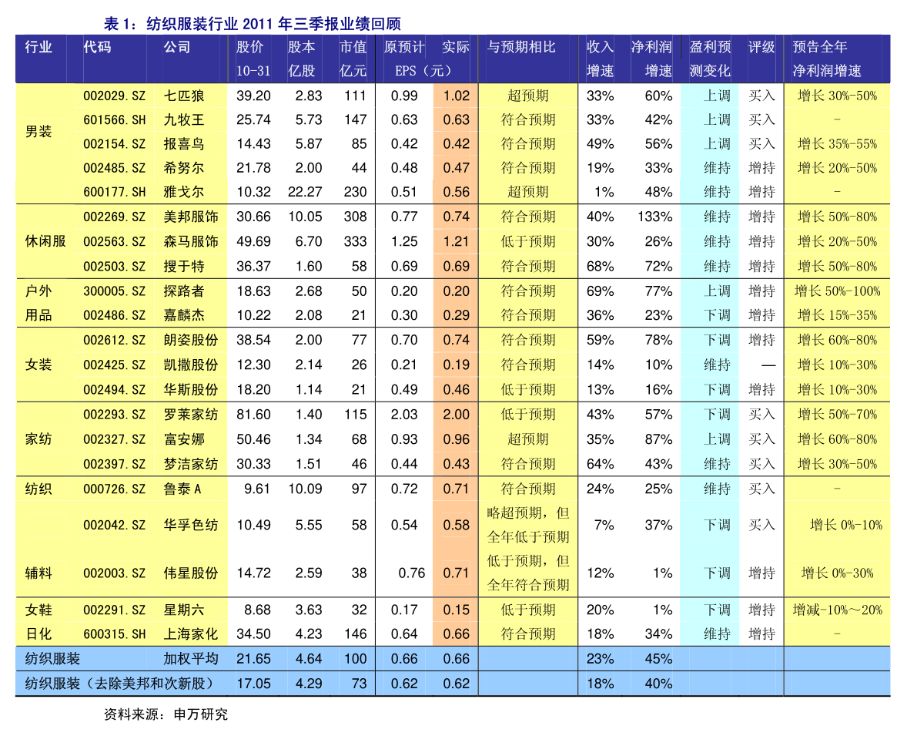Click 探路者 revenue growth 69%
The height and width of the screenshot is (736, 917).
tap(600, 291)
